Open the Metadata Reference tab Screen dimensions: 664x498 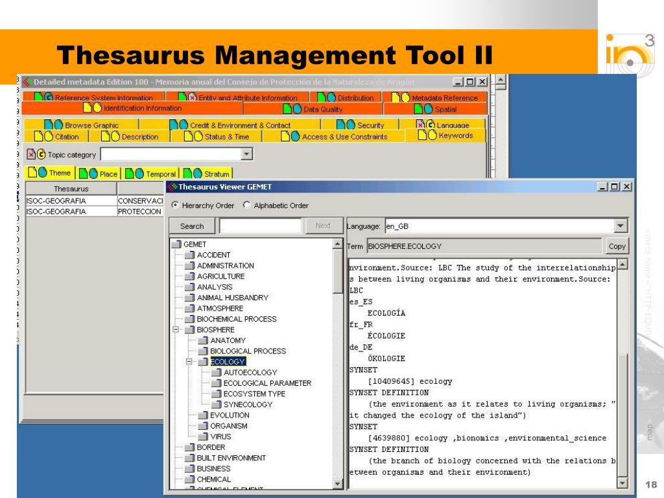click(434, 98)
